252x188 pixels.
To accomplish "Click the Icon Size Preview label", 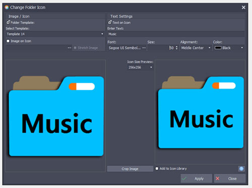I will pos(140,62).
